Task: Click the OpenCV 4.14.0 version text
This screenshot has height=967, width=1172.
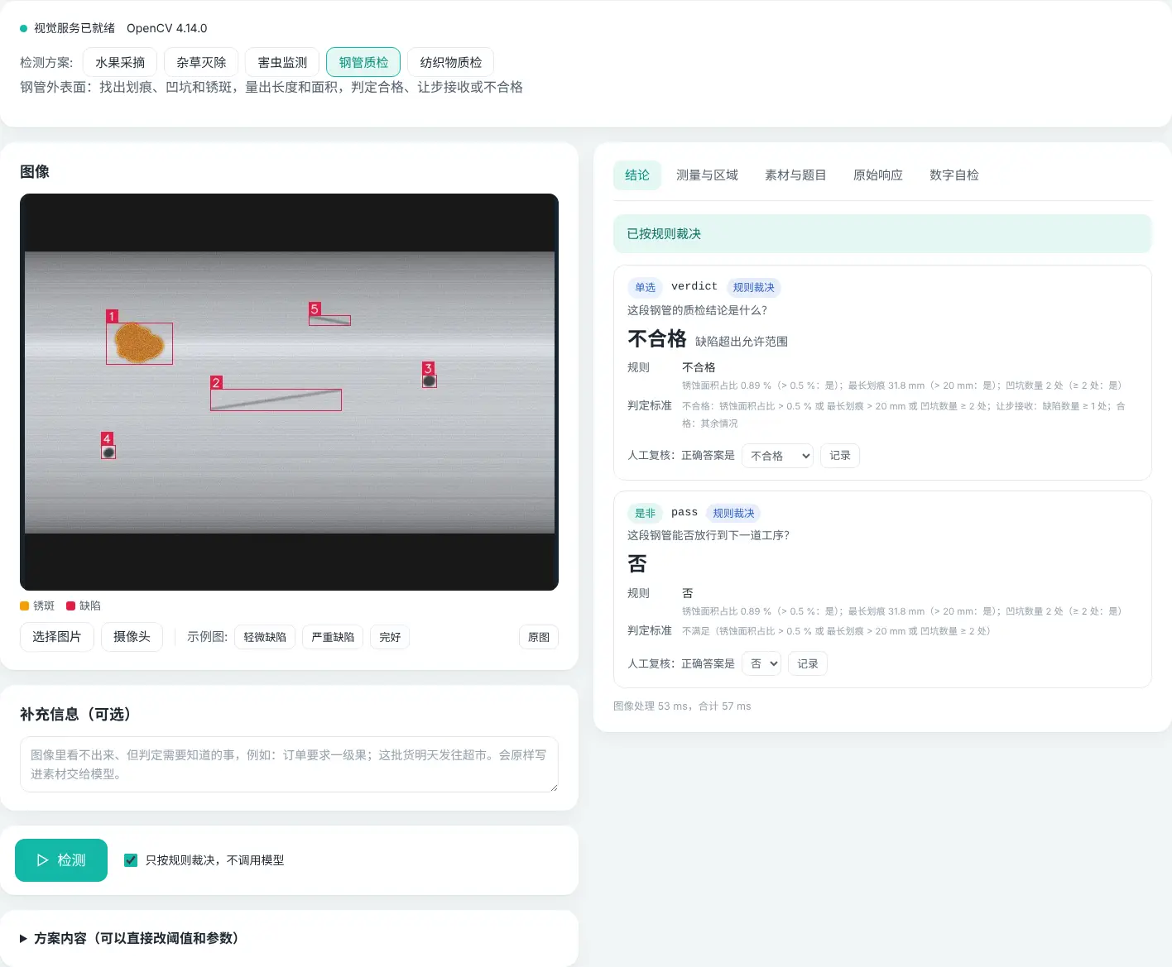Action: pos(167,28)
